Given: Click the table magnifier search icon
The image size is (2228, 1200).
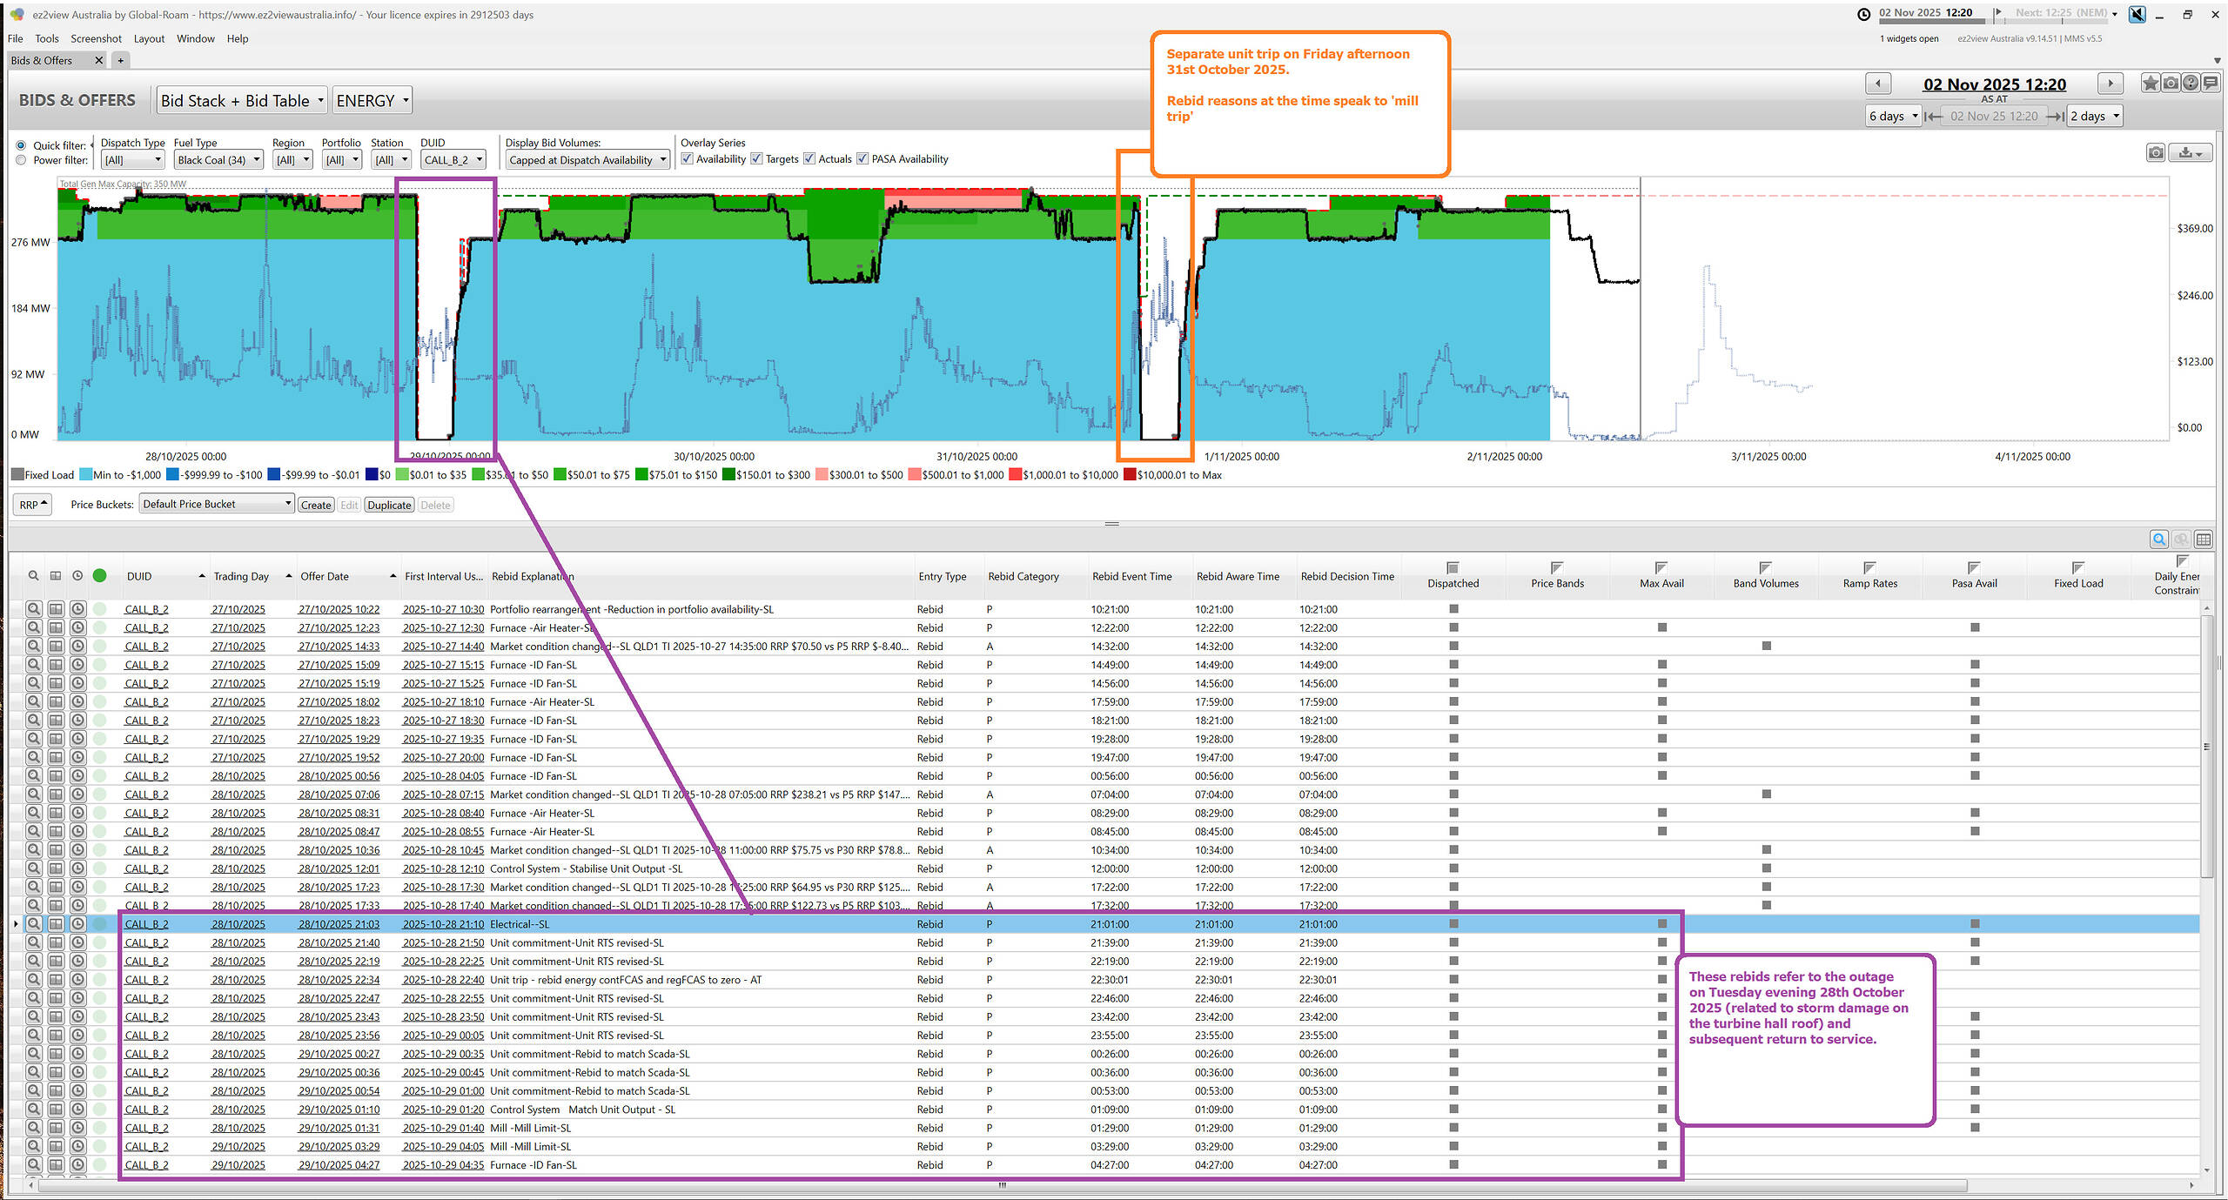Looking at the screenshot, I should (2159, 540).
